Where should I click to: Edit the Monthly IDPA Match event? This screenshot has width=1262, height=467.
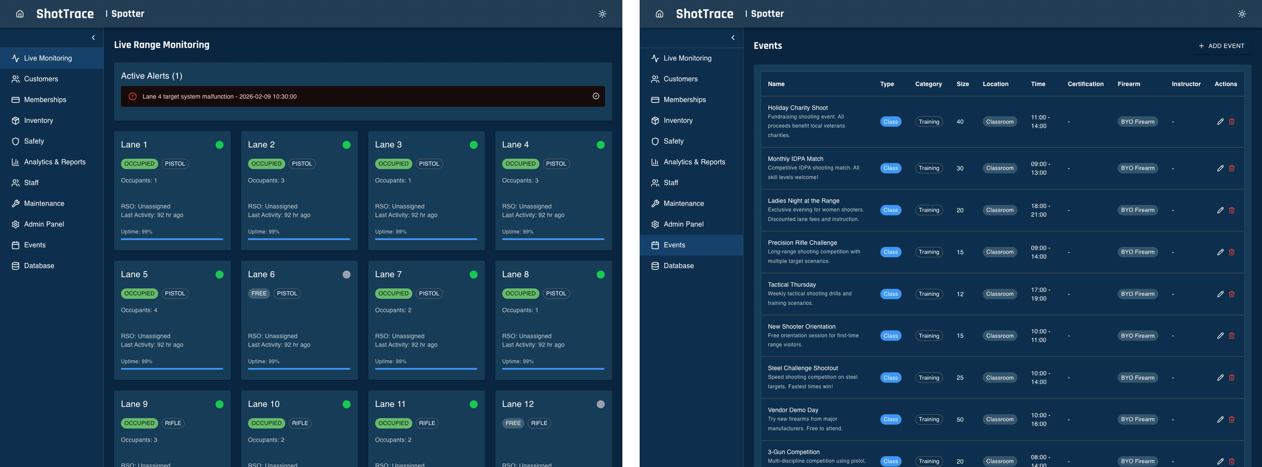click(x=1221, y=168)
